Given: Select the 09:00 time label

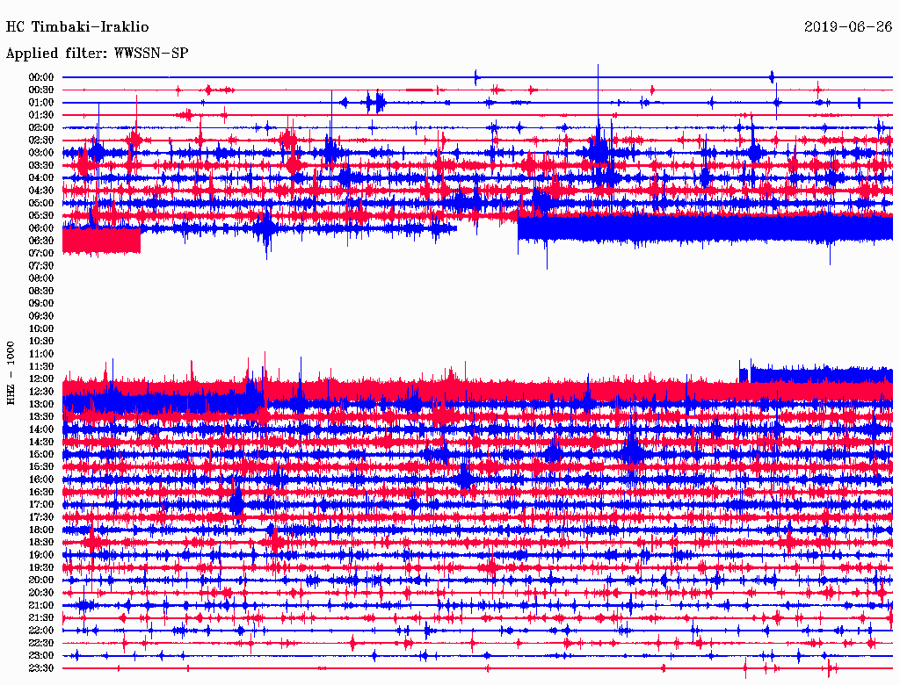Looking at the screenshot, I should (41, 304).
